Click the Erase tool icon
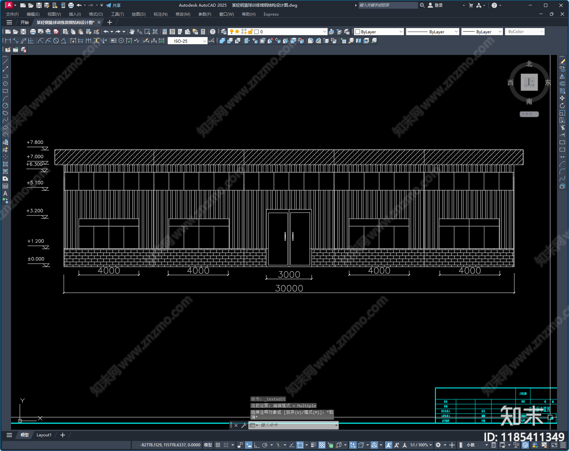 pyautogui.click(x=562, y=62)
